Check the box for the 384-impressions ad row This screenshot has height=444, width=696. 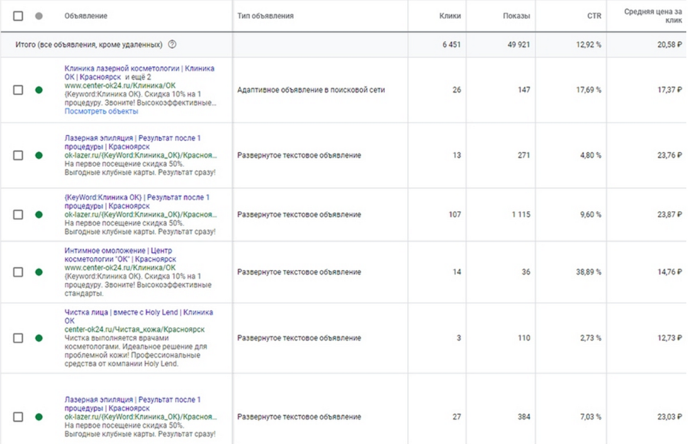pyautogui.click(x=18, y=417)
